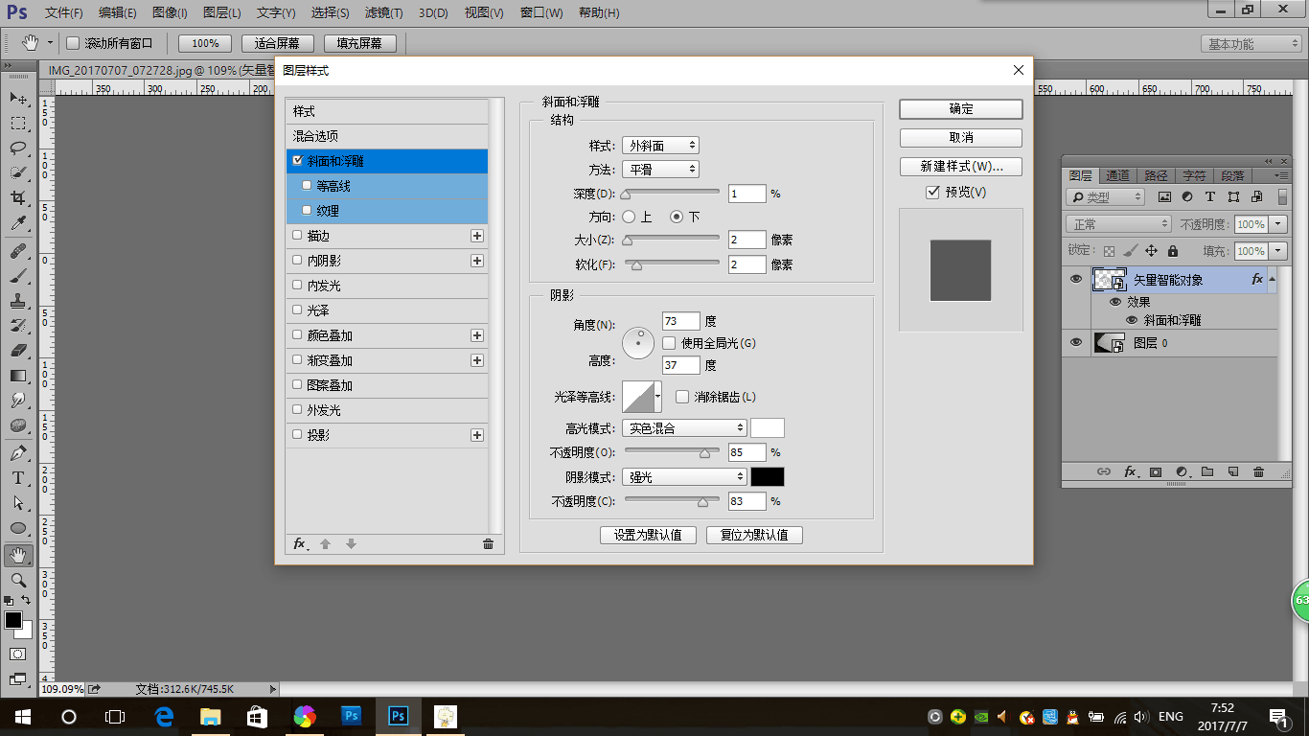1309x736 pixels.
Task: Toggle 使用全局光 checkbox
Action: click(669, 343)
